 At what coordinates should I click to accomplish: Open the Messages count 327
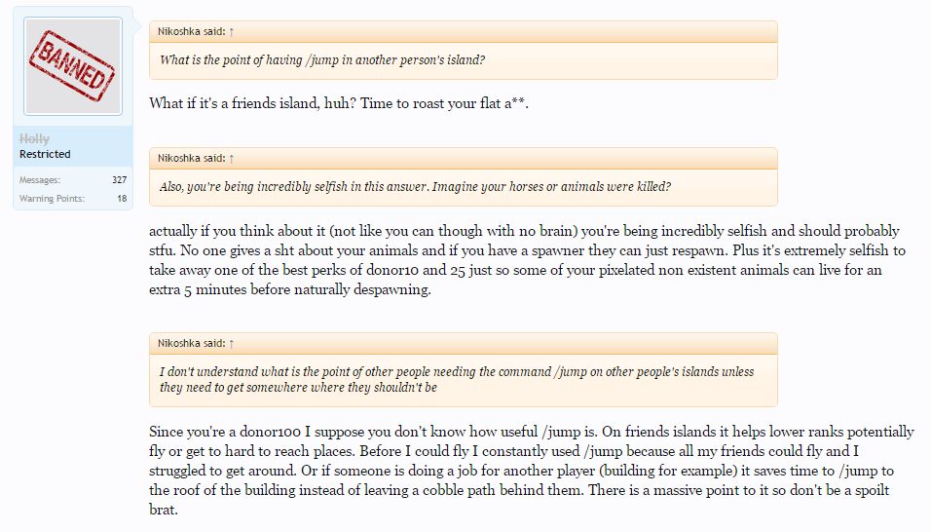(120, 180)
